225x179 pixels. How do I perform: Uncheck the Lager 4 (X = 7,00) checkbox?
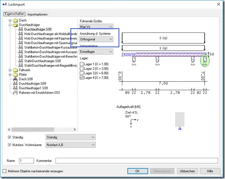tap(81, 78)
